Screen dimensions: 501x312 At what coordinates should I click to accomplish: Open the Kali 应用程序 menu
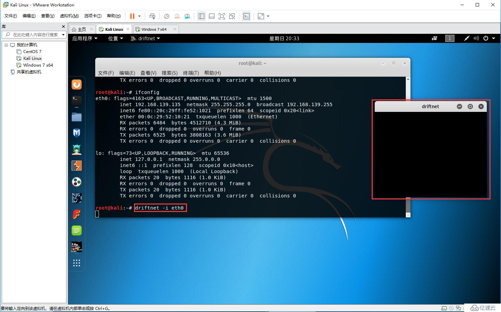[85, 39]
